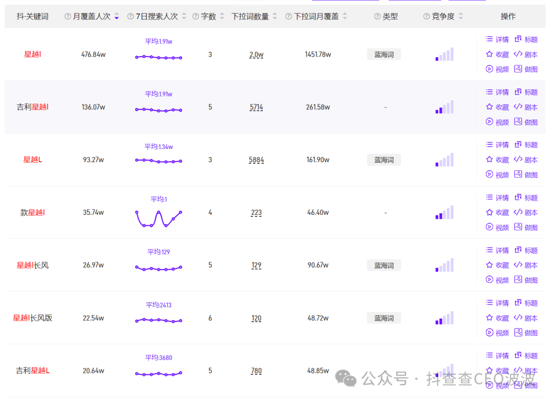Click the 款星越l 7-day trend sparkline
The height and width of the screenshot is (401, 553).
pos(159,218)
